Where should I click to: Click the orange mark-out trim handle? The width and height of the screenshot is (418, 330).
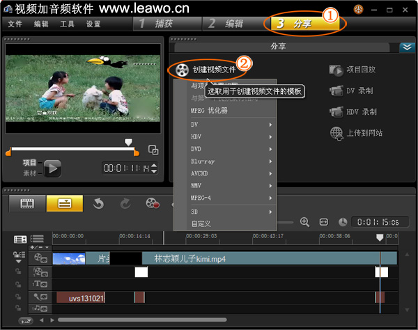coord(137,152)
